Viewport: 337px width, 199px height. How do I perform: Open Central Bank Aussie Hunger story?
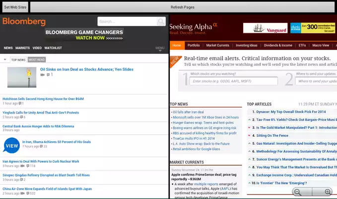38,126
